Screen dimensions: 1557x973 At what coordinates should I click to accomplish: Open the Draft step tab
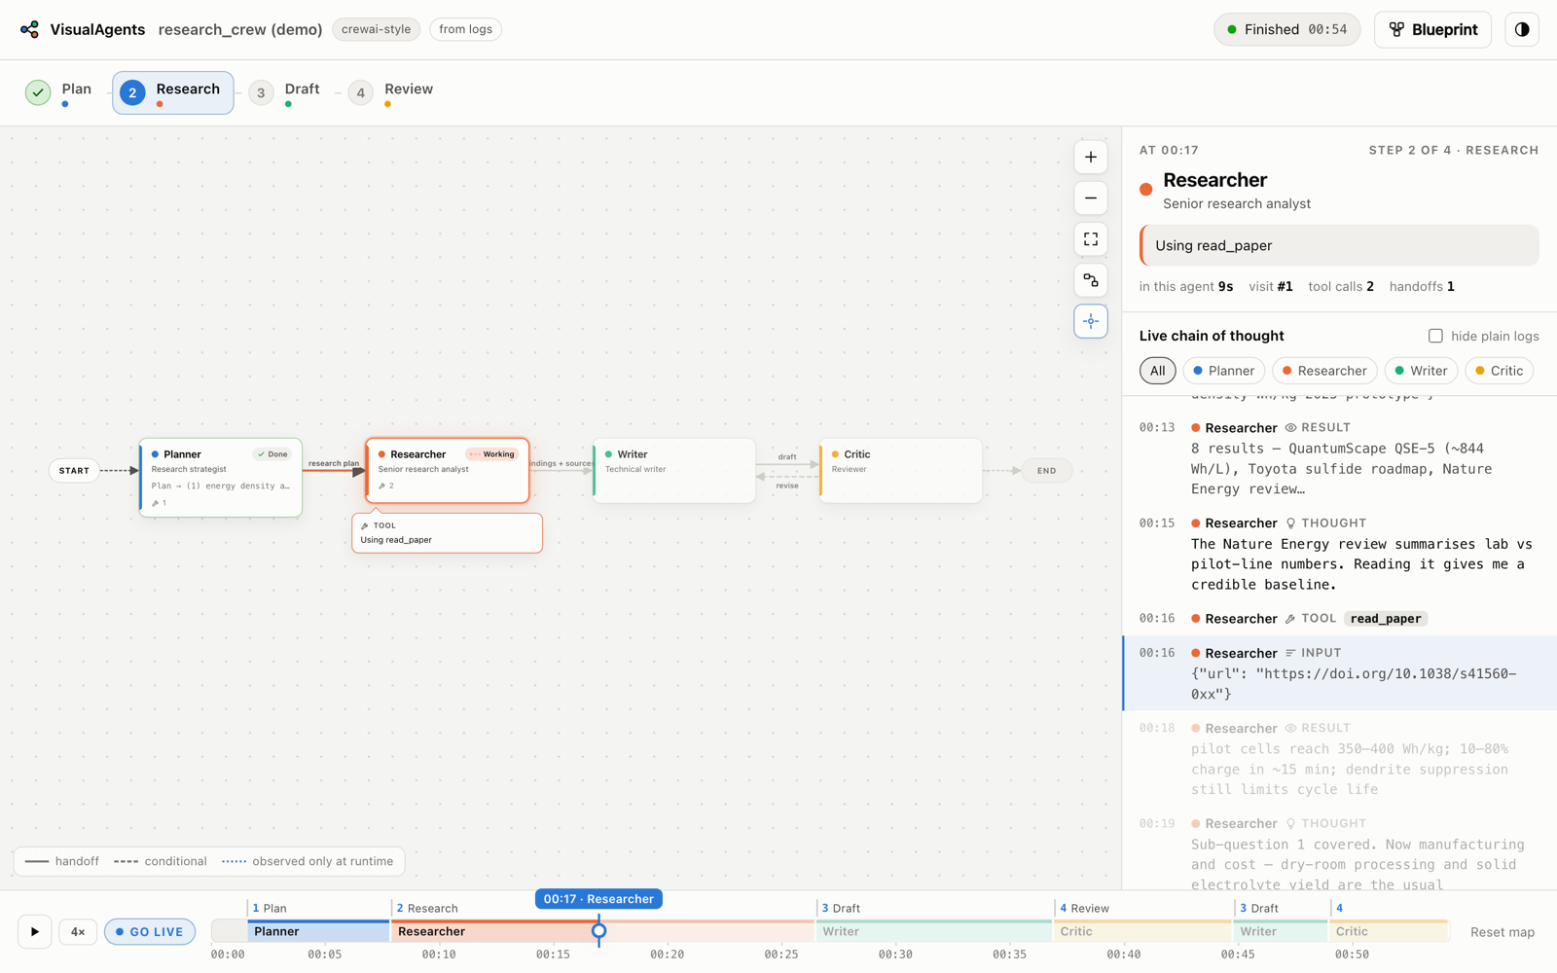pos(284,92)
